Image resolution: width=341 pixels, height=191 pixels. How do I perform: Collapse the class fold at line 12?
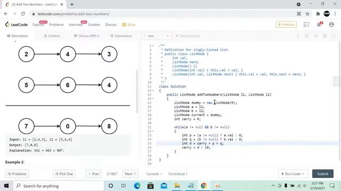(153, 91)
